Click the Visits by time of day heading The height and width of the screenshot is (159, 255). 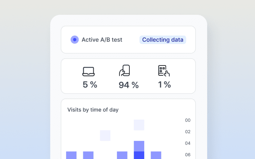tap(93, 110)
